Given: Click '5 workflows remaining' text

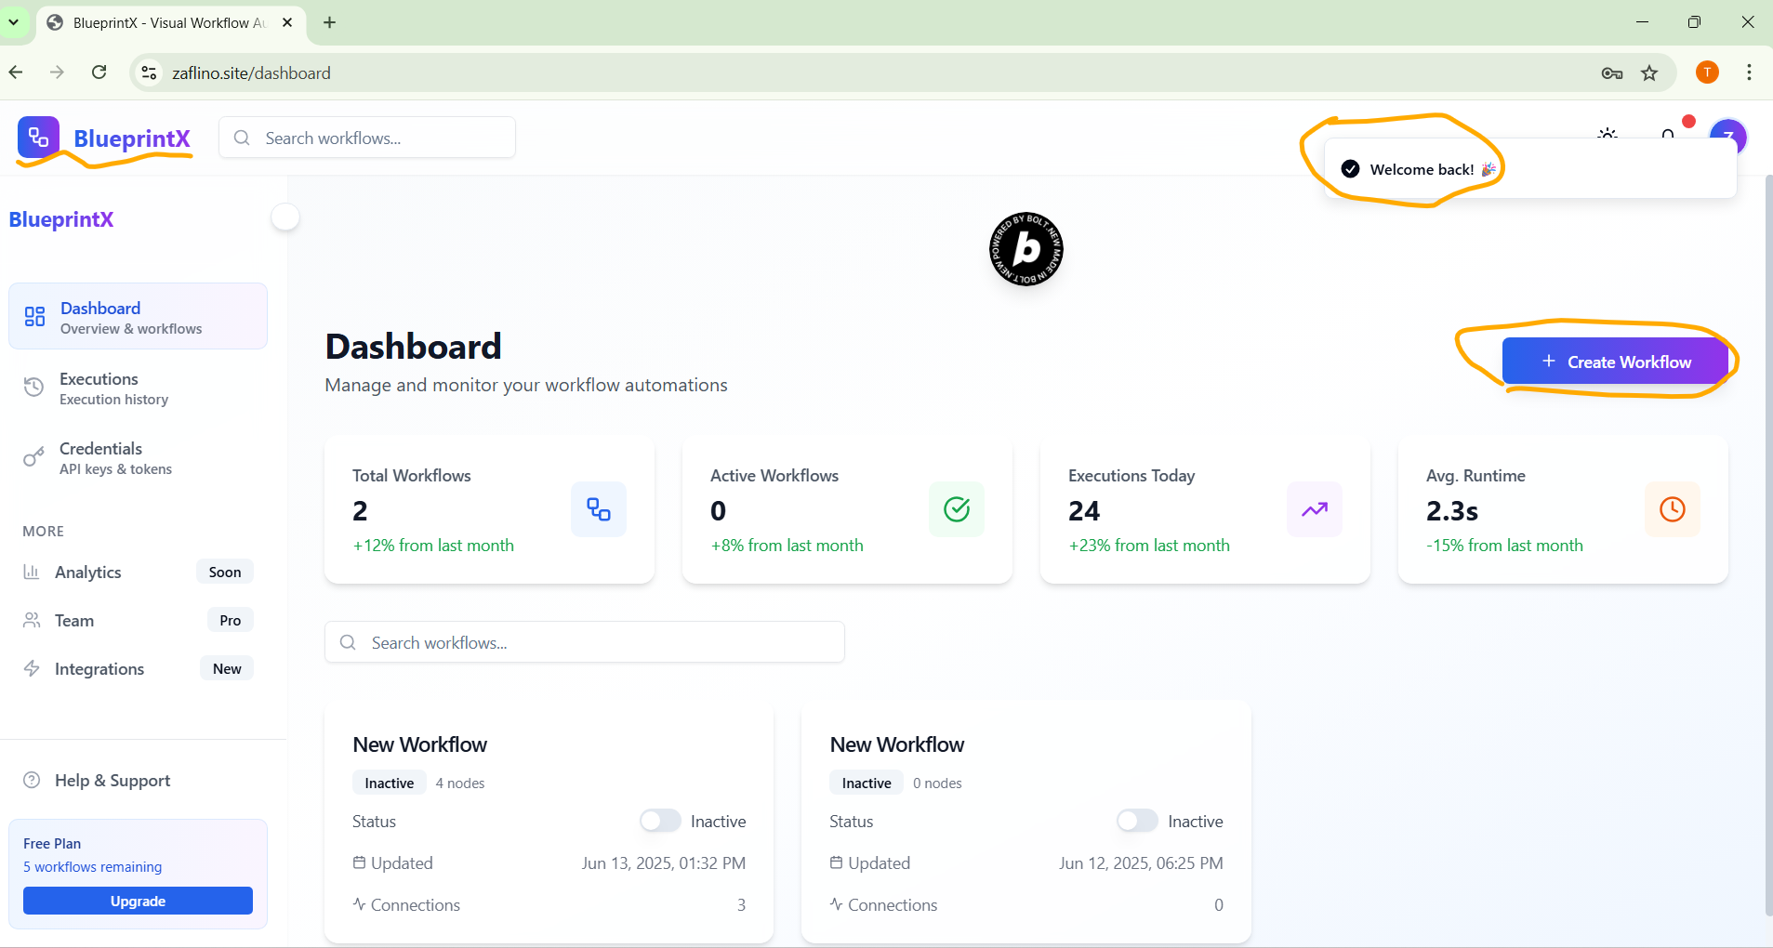Looking at the screenshot, I should point(92,866).
